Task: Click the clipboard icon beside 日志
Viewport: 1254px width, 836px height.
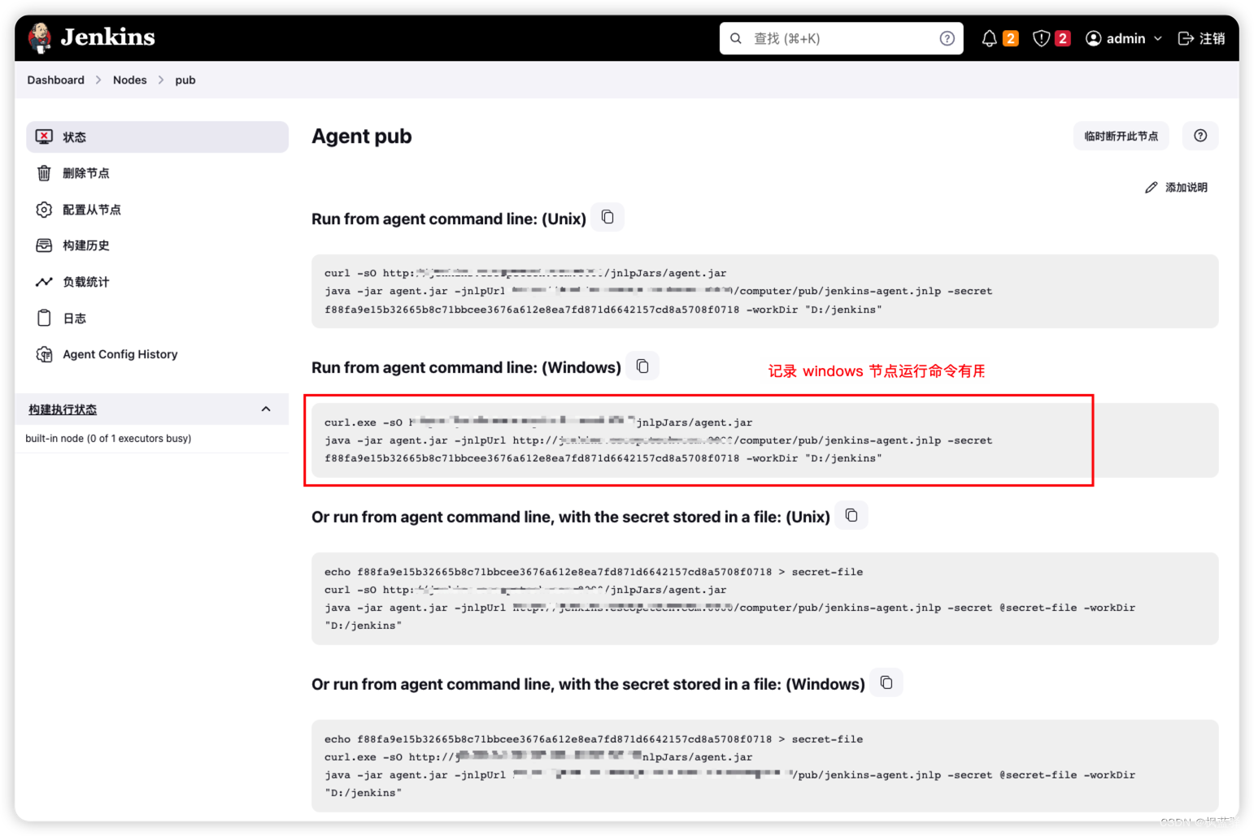Action: click(x=44, y=318)
